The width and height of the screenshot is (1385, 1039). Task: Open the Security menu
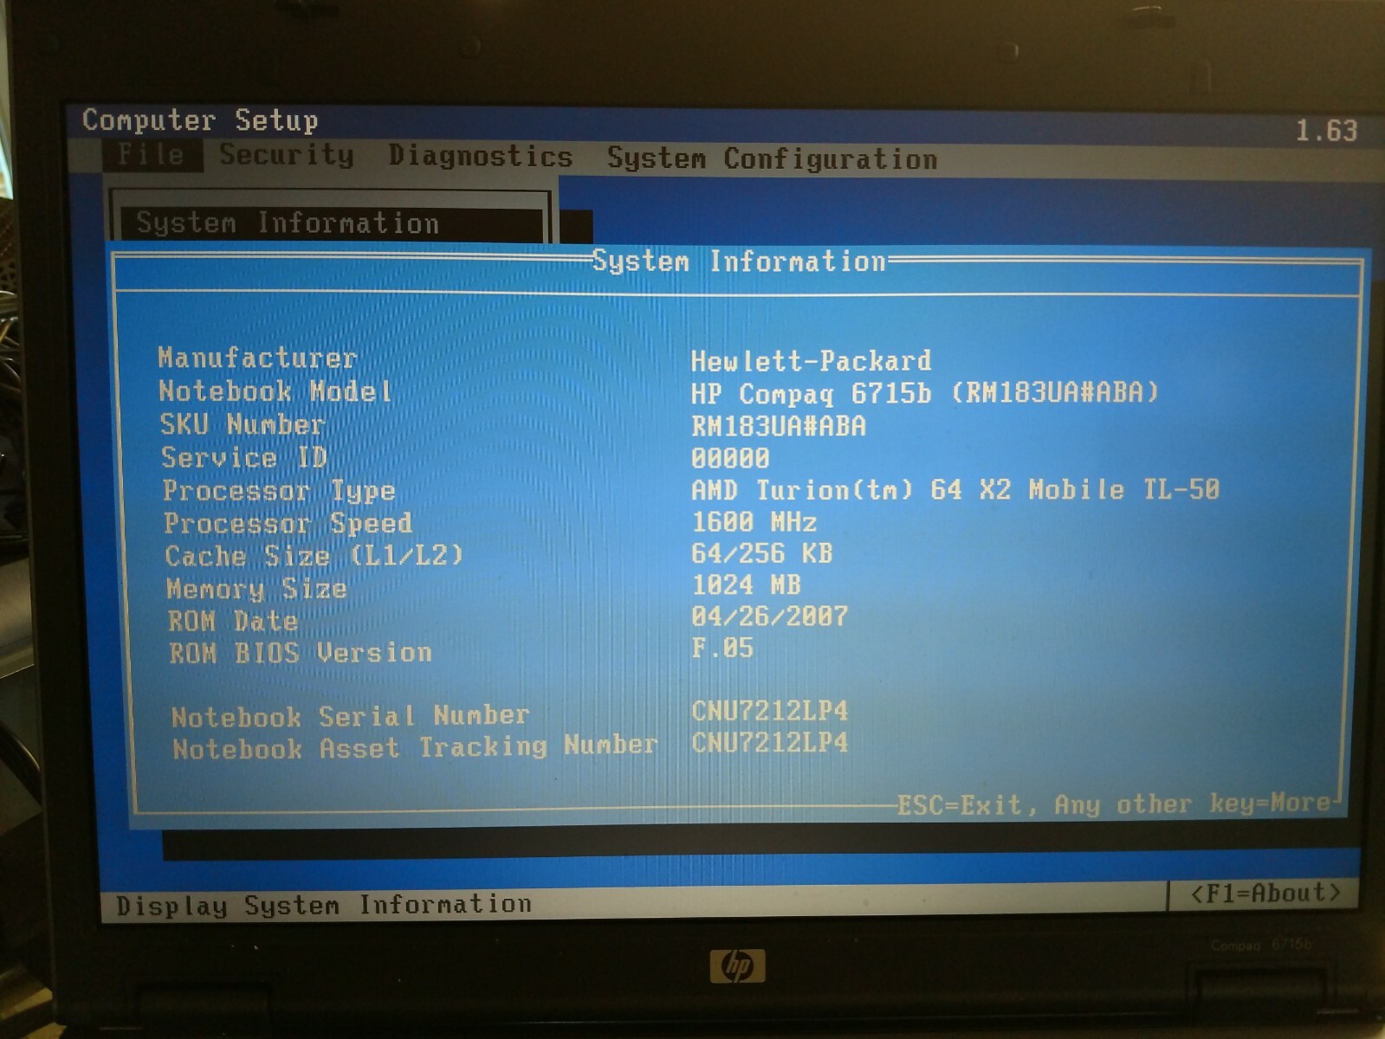click(287, 155)
